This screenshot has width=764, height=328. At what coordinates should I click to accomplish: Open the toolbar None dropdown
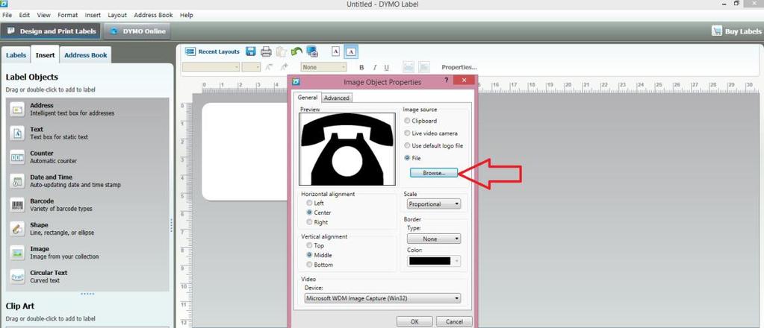[324, 67]
